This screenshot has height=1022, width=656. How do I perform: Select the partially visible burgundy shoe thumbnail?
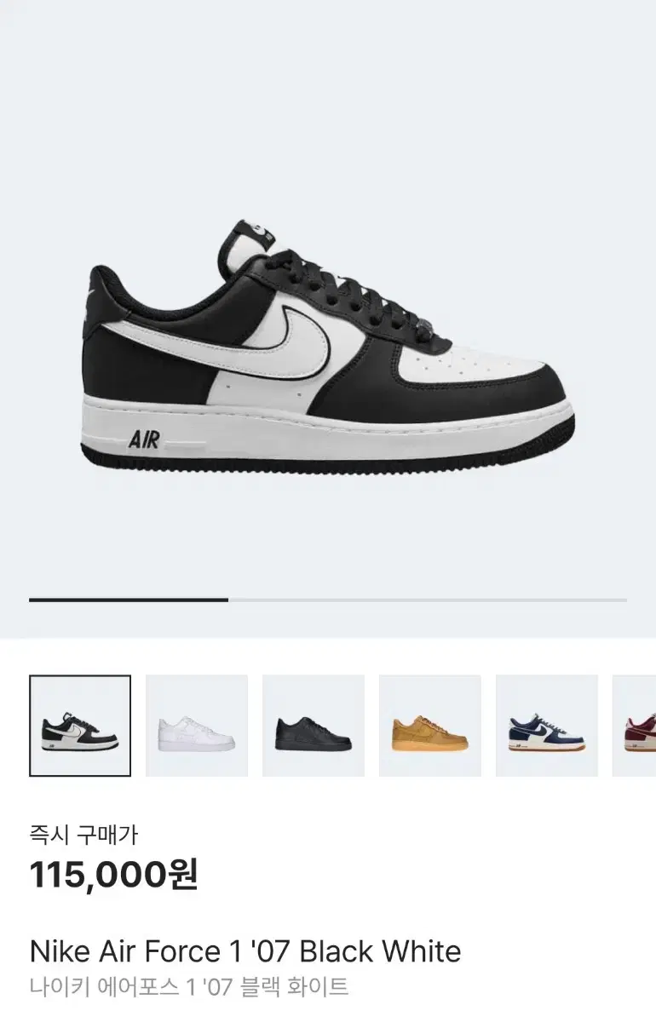[x=635, y=726]
